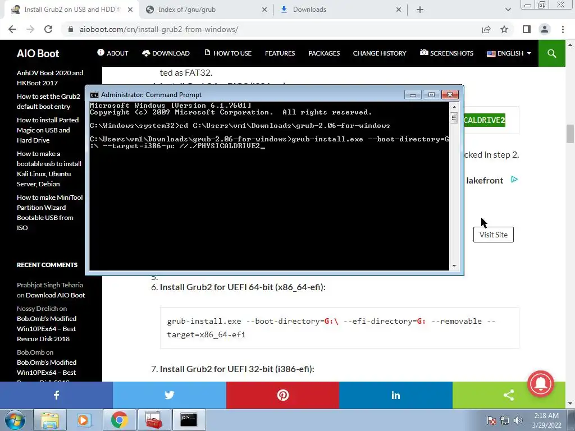Click the AIO Boot site logo

click(38, 53)
